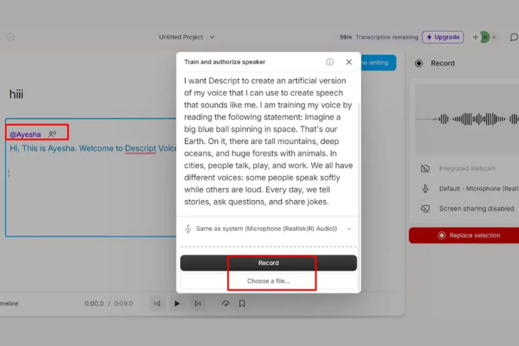Click the current time 0:00.0 readout
This screenshot has width=519, height=346.
pyautogui.click(x=94, y=304)
